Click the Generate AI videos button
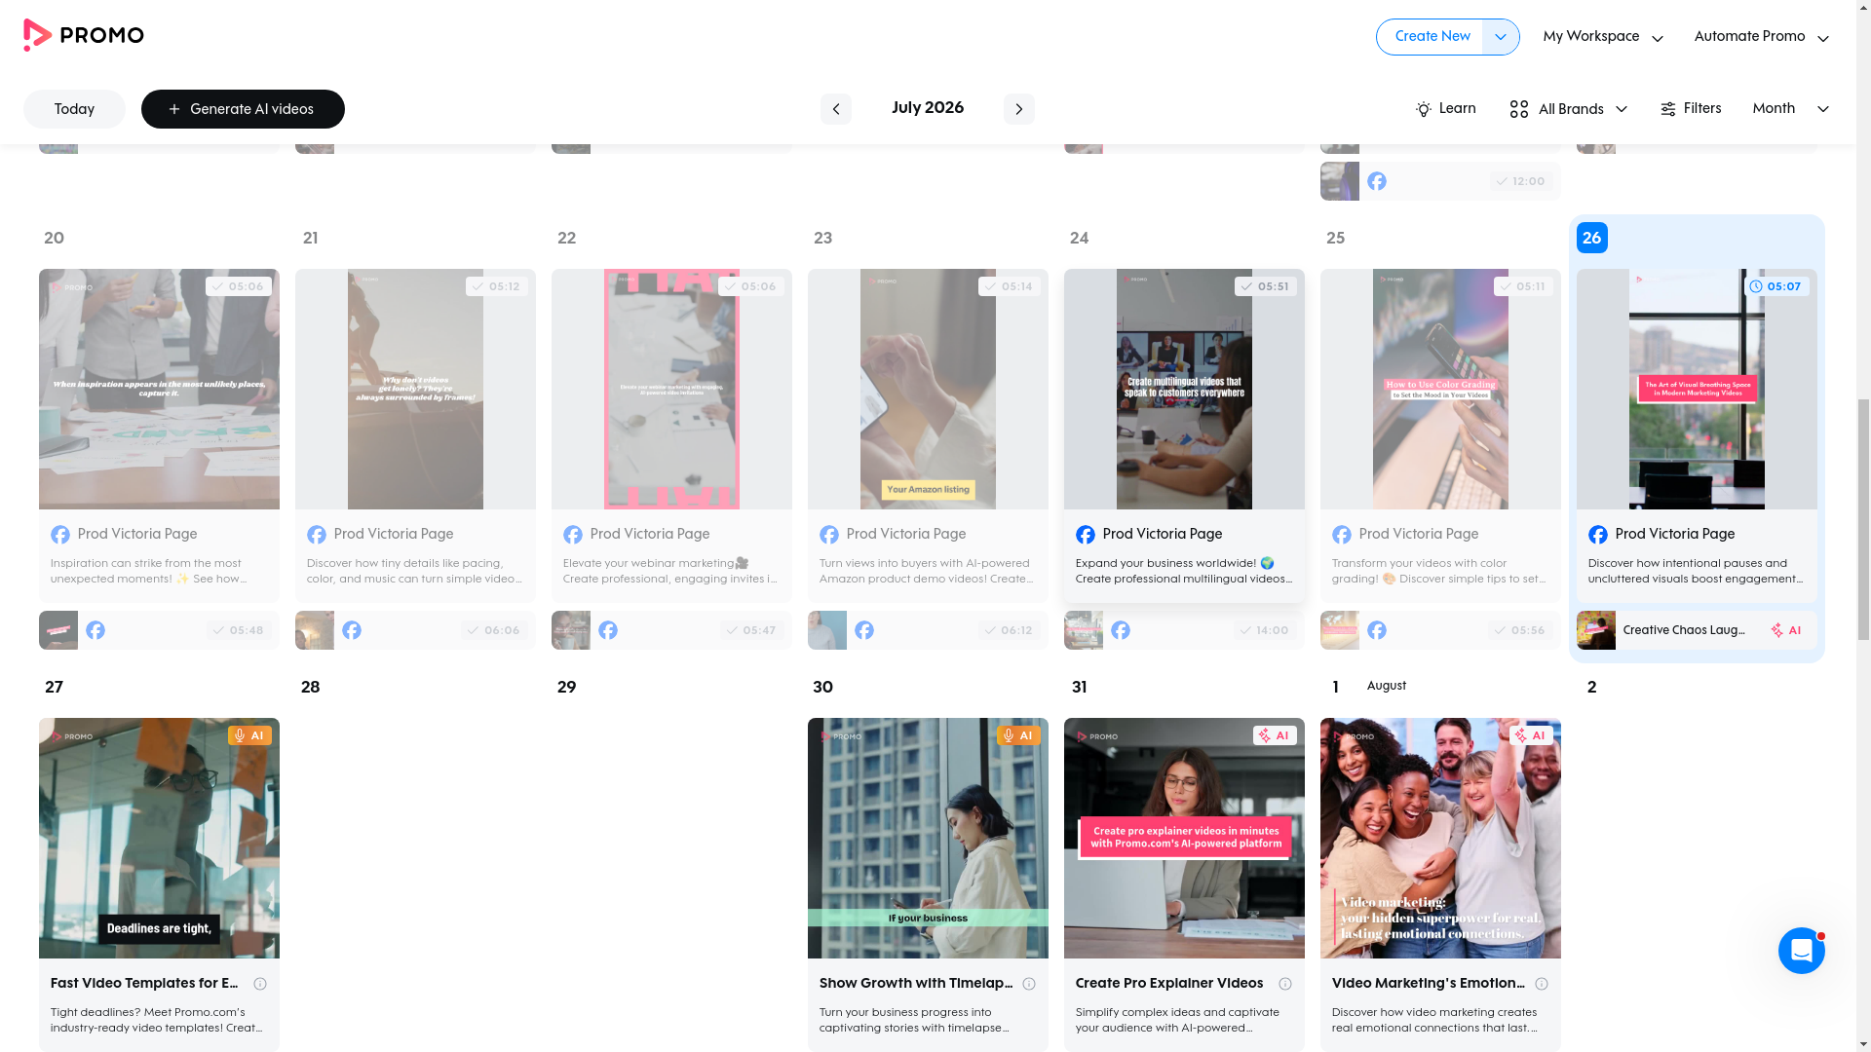1871x1052 pixels. pyautogui.click(x=243, y=109)
